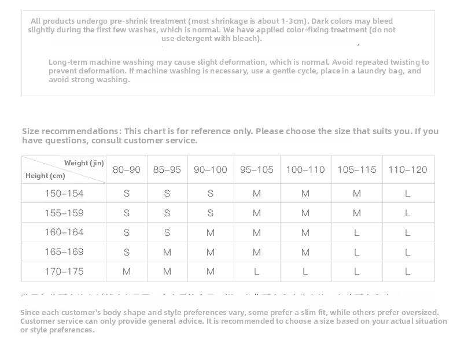Click size L for 150–154 and 110–120
This screenshot has height=359, width=457.
click(408, 193)
